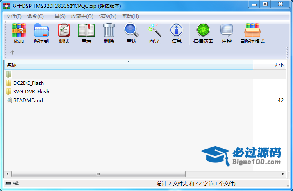Open the 查看 (View) book icon
Viewport: 293px width, 191px height.
coord(86,30)
